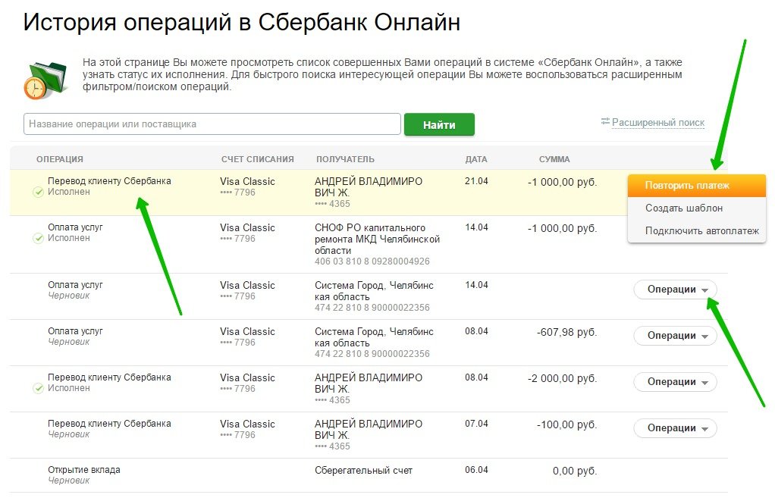Click the history folder clock icon

[45, 80]
